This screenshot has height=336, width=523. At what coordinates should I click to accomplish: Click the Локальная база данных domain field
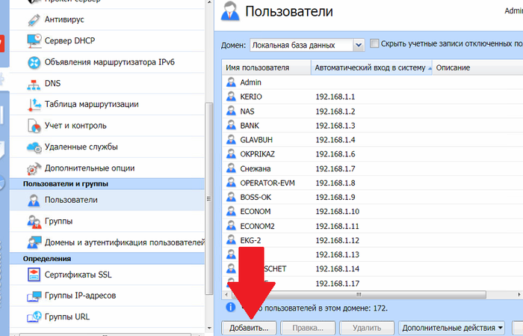pyautogui.click(x=302, y=45)
